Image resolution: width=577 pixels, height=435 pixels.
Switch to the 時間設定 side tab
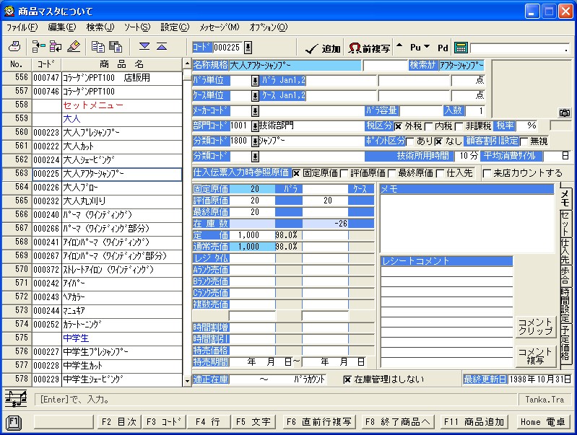(565, 305)
